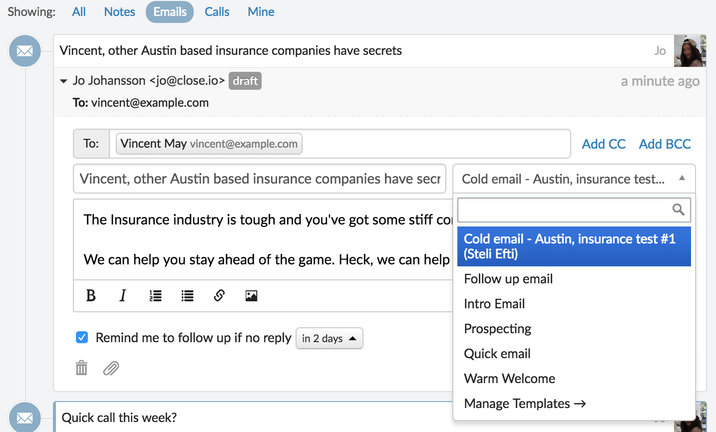Click the envelope icon of Vincent draft email
This screenshot has height=432, width=716.
[25, 51]
